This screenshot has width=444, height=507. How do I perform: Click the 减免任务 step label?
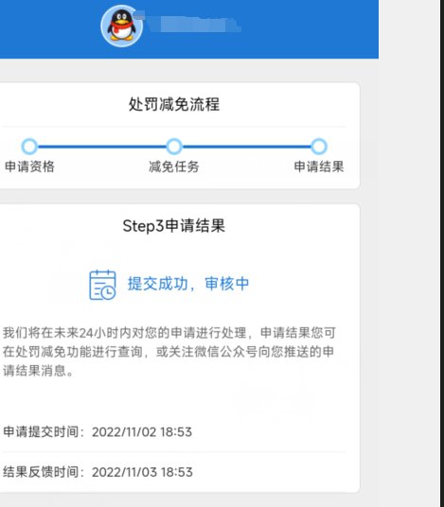(x=174, y=166)
